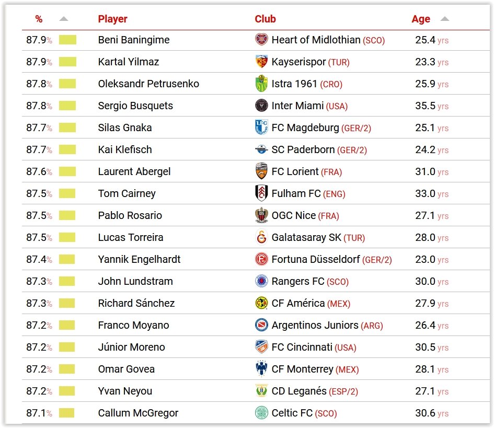This screenshot has height=428, width=494.
Task: Click the Fulham FC badge
Action: (261, 193)
